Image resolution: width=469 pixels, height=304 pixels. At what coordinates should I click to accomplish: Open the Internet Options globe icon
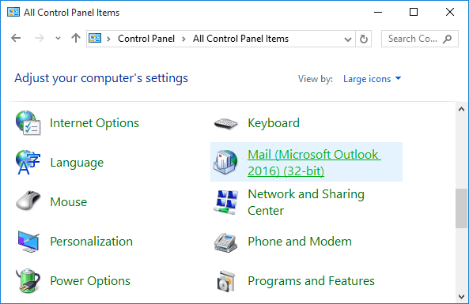coord(28,123)
